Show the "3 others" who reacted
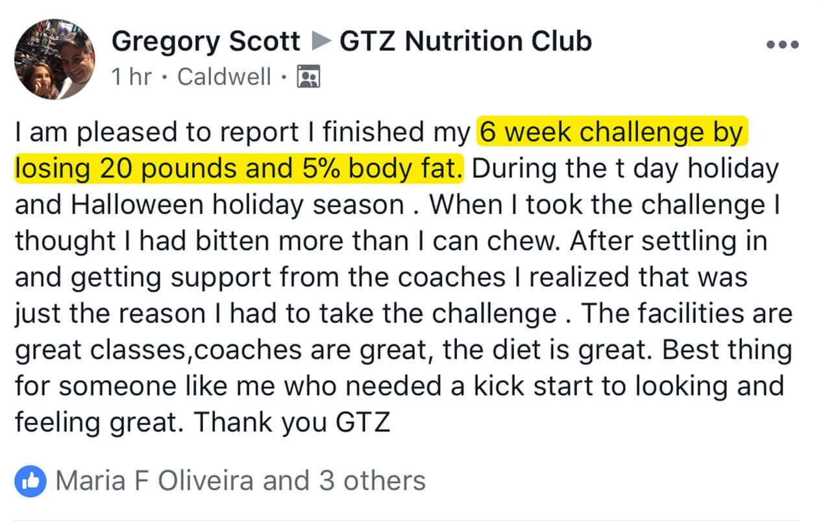 coord(371,481)
